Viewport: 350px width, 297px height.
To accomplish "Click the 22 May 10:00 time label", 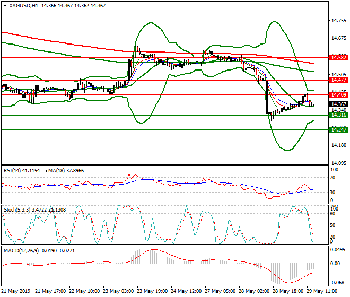I will 84,291.
